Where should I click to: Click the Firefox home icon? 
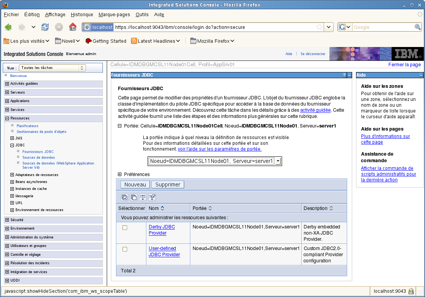click(x=72, y=27)
